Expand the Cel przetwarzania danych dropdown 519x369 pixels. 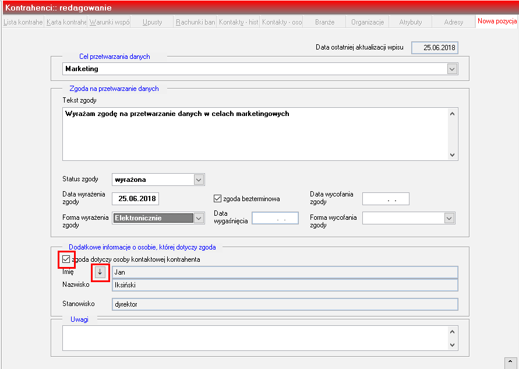point(452,69)
